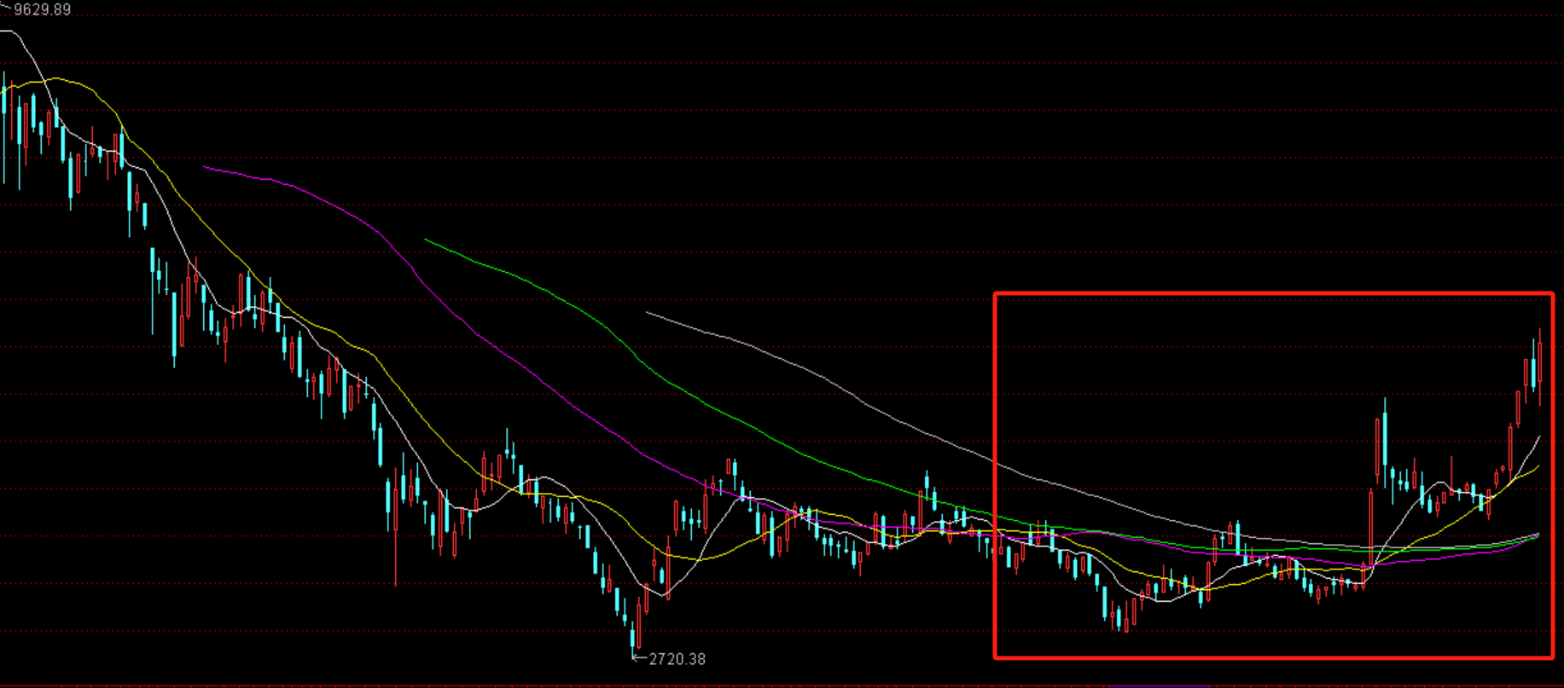Select the arrow marker beside 9629.89
The height and width of the screenshot is (688, 1564).
tap(7, 8)
